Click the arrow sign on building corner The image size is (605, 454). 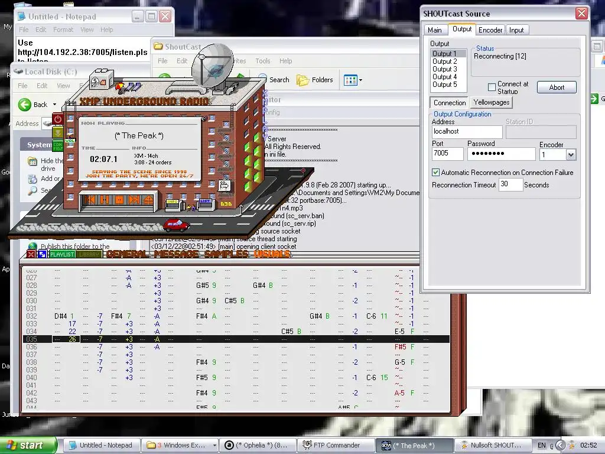click(x=224, y=186)
